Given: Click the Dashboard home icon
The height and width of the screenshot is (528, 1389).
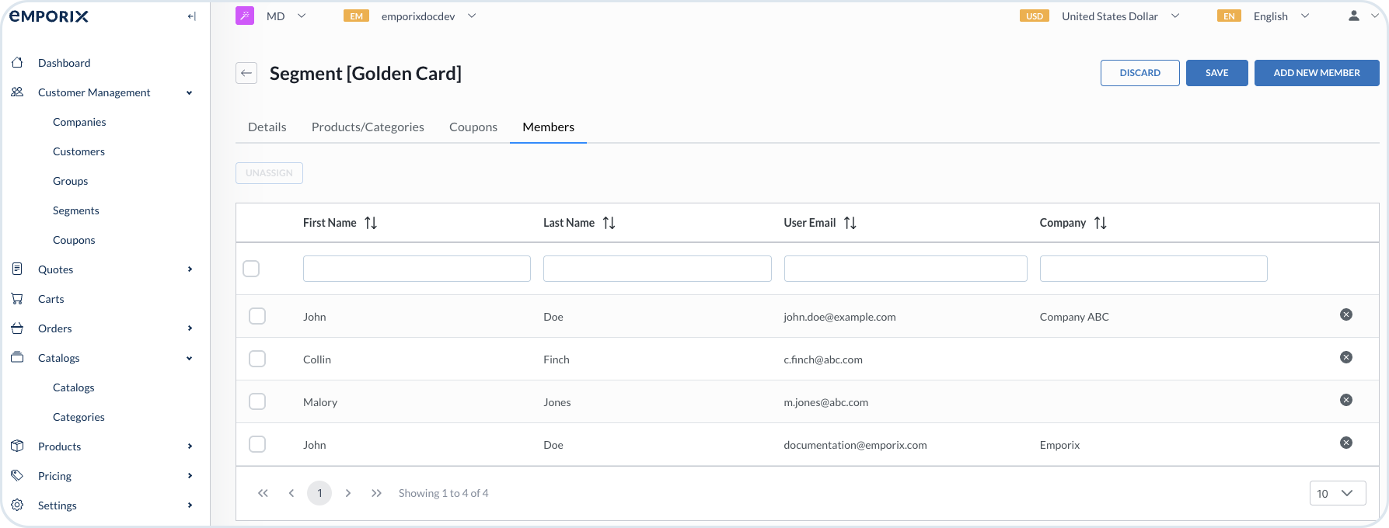Looking at the screenshot, I should point(17,63).
